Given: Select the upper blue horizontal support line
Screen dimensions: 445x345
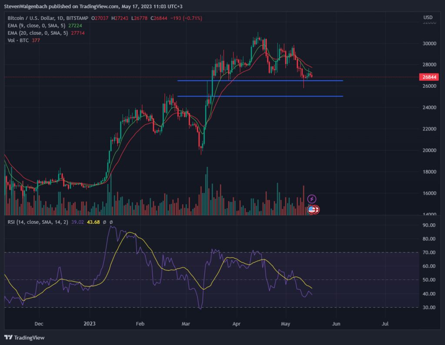Looking at the screenshot, I should 260,80.
